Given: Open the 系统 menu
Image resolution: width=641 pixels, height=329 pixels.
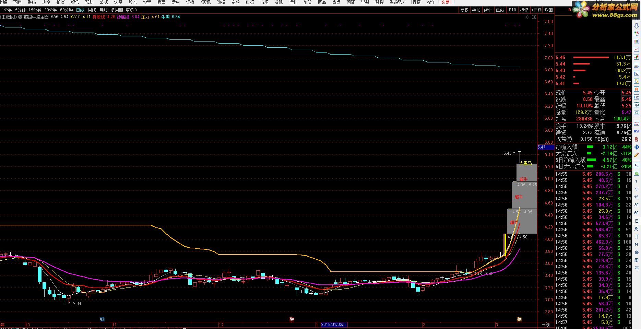Looking at the screenshot, I should coord(32,2).
